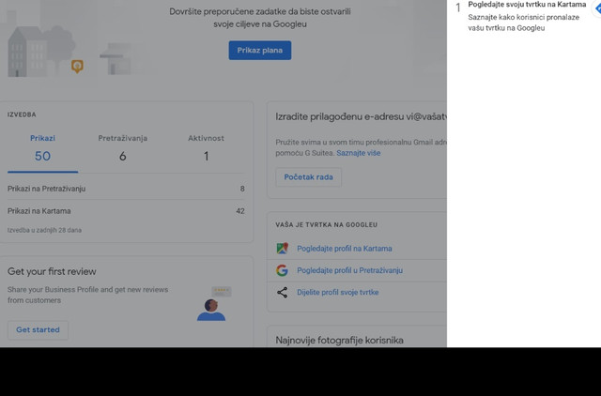The width and height of the screenshot is (601, 396).
Task: Click the Izradite prilagođenu e-adresu heading
Action: pyautogui.click(x=361, y=116)
